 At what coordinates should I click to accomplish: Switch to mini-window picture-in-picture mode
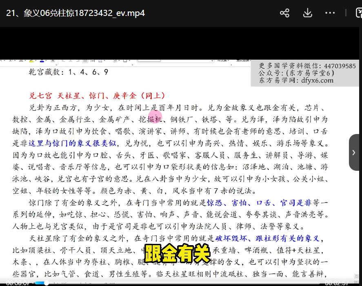pyautogui.click(x=358, y=13)
